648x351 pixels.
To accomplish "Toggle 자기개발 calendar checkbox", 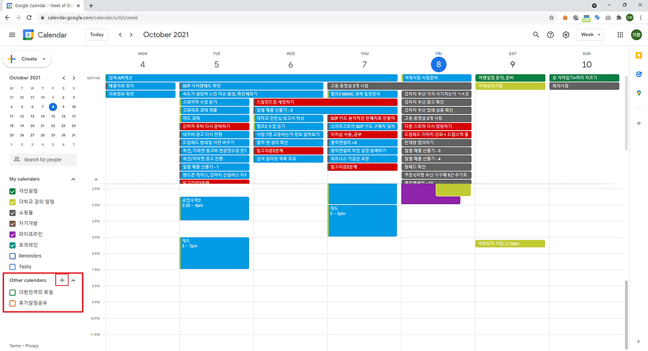I will [x=13, y=223].
